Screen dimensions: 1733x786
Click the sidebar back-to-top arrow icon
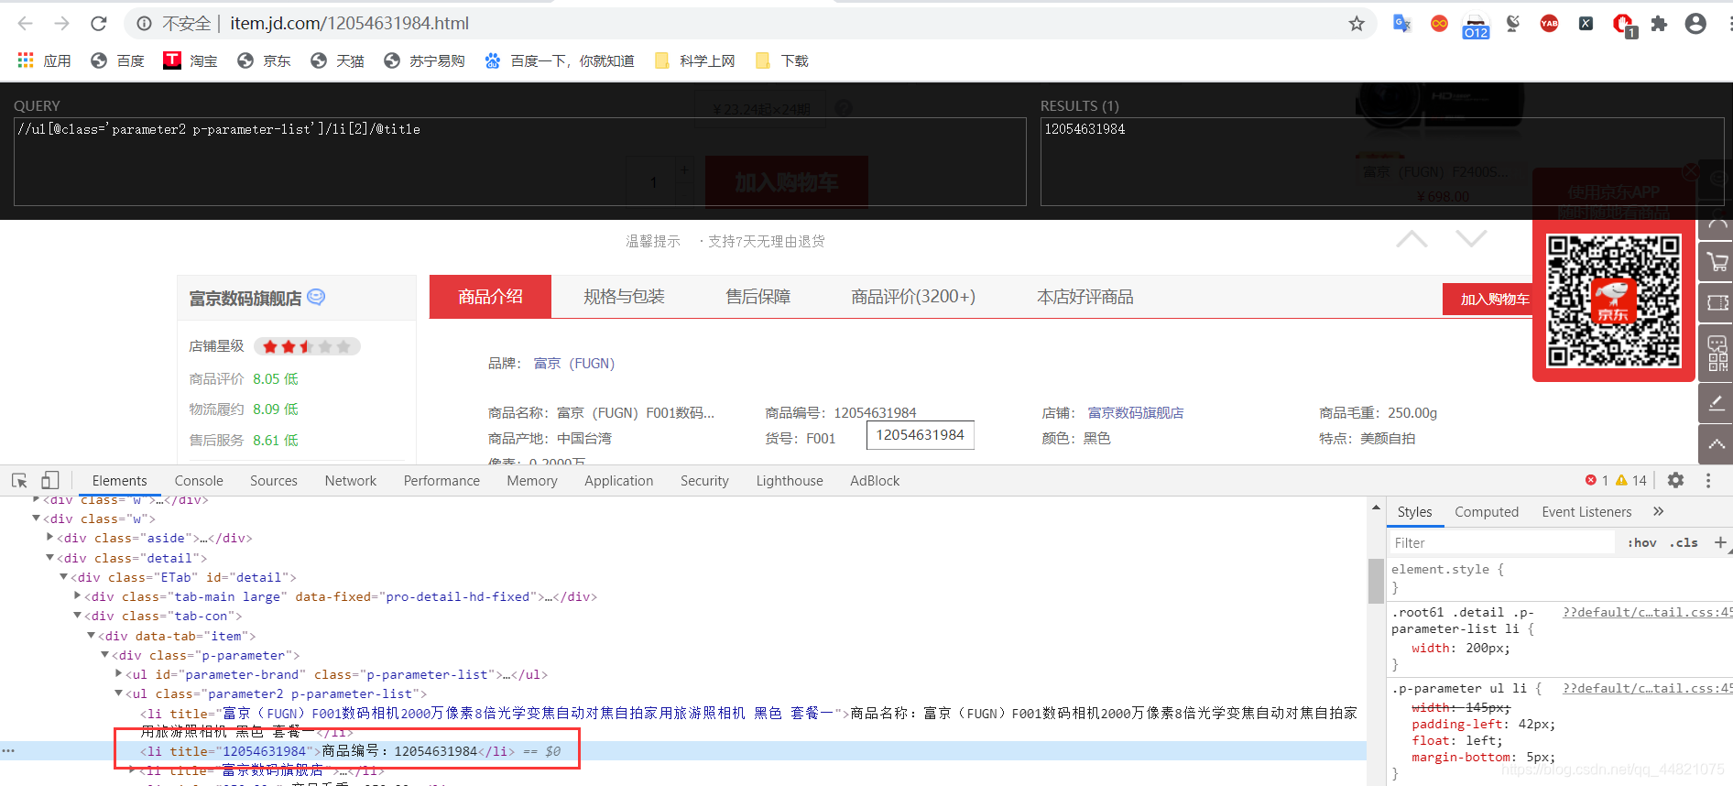coord(1717,445)
